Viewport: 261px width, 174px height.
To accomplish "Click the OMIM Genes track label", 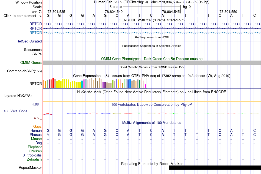I will 31,62.
